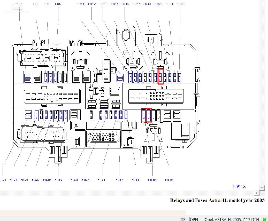Click the FR30 fuse label

pos(58,180)
